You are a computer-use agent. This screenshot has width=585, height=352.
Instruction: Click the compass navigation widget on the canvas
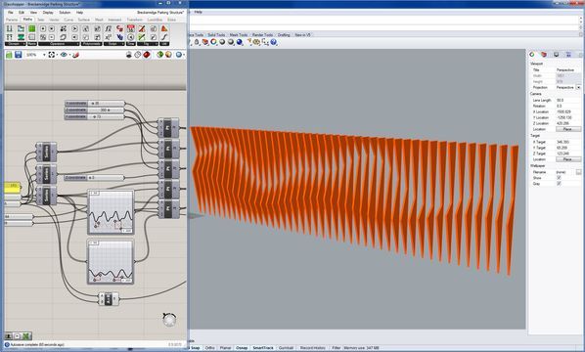point(169,320)
